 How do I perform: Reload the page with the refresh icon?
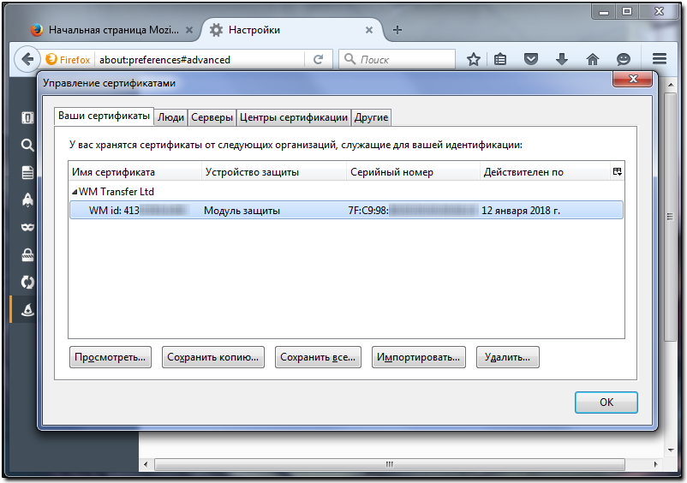pos(319,59)
